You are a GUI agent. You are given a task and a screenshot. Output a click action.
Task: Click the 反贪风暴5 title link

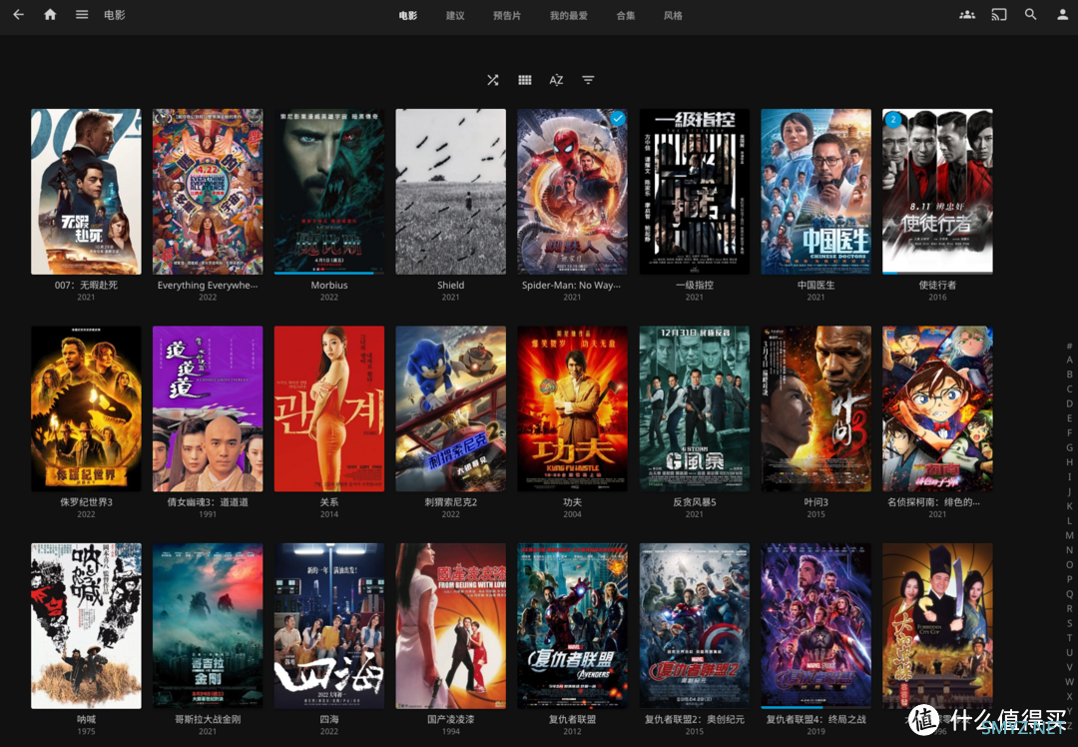pyautogui.click(x=695, y=502)
